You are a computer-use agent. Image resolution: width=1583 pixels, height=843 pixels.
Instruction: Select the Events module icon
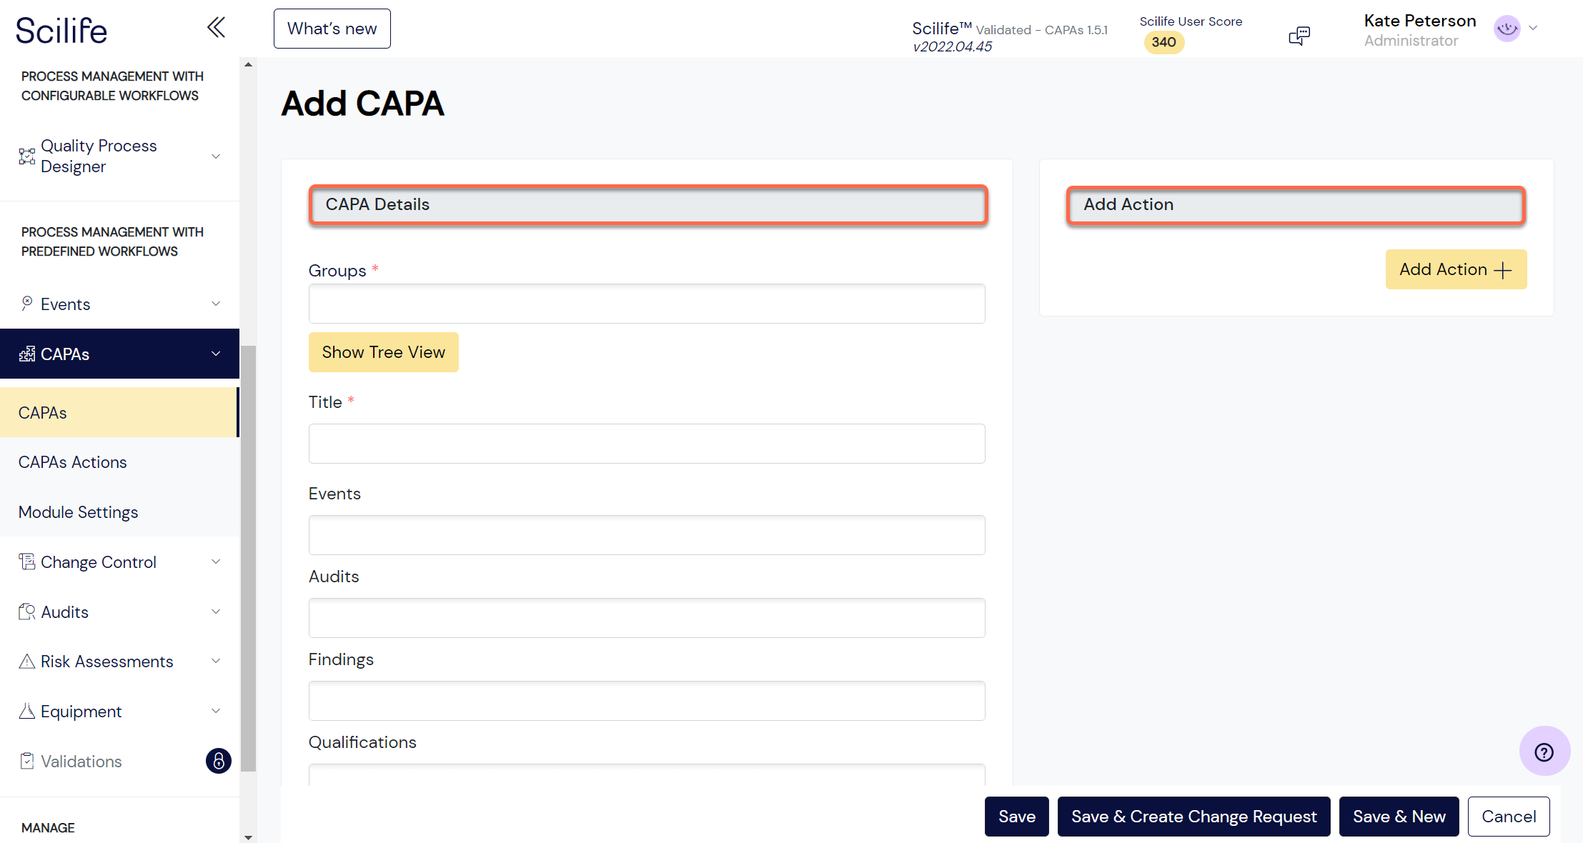(26, 303)
